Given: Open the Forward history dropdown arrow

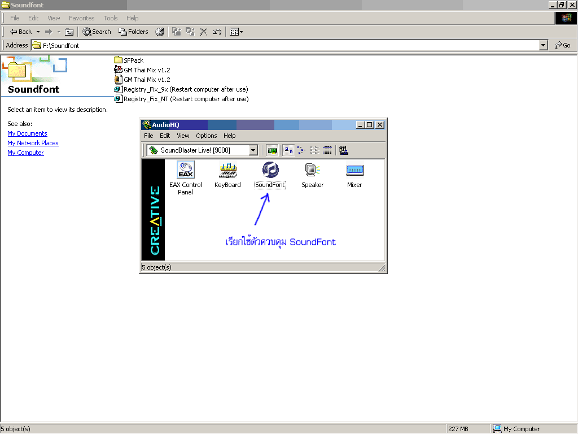Looking at the screenshot, I should pos(59,32).
